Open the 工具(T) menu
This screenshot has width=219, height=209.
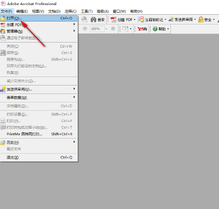click(x=87, y=11)
